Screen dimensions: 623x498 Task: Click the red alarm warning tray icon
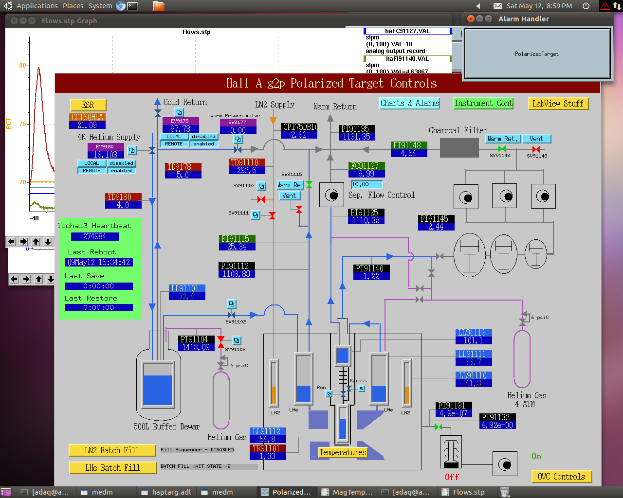[x=605, y=6]
